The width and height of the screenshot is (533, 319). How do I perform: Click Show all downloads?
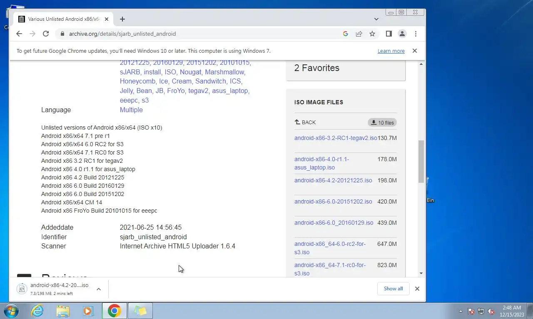pyautogui.click(x=393, y=289)
